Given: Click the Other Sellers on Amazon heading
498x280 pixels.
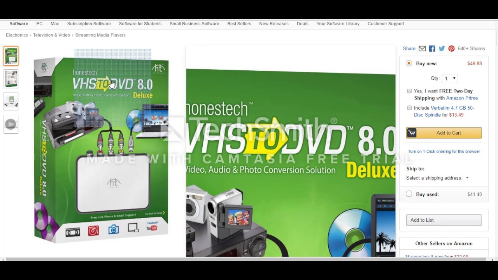Looking at the screenshot, I should coord(444,243).
